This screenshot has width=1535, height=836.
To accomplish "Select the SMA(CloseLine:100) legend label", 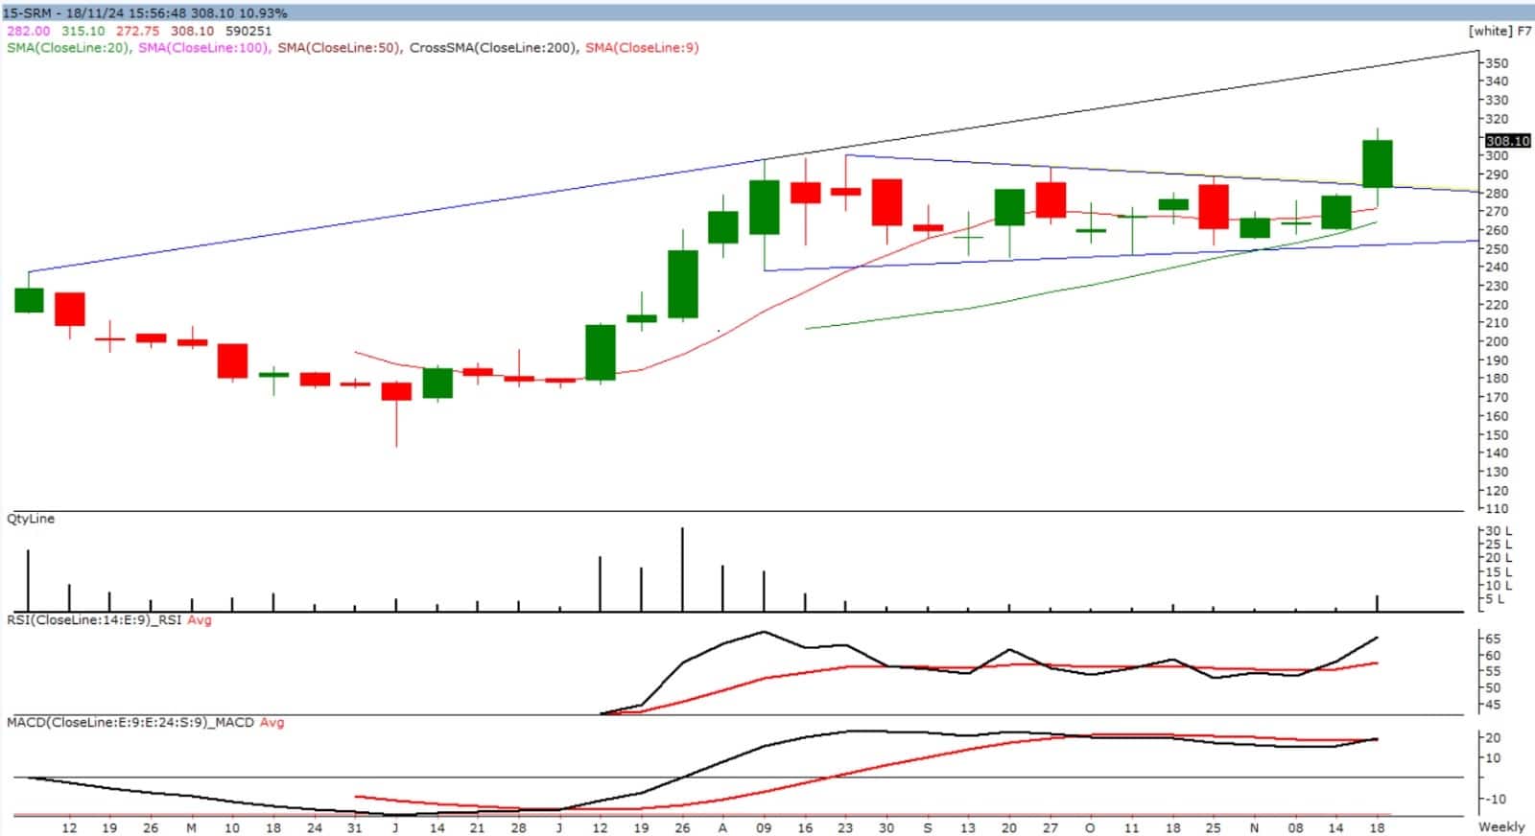I will click(203, 48).
